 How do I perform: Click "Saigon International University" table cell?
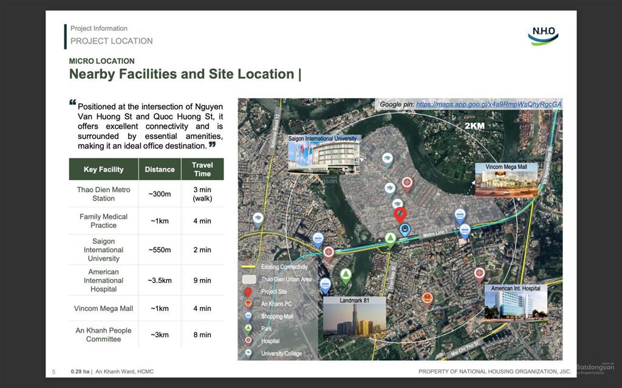pos(103,250)
